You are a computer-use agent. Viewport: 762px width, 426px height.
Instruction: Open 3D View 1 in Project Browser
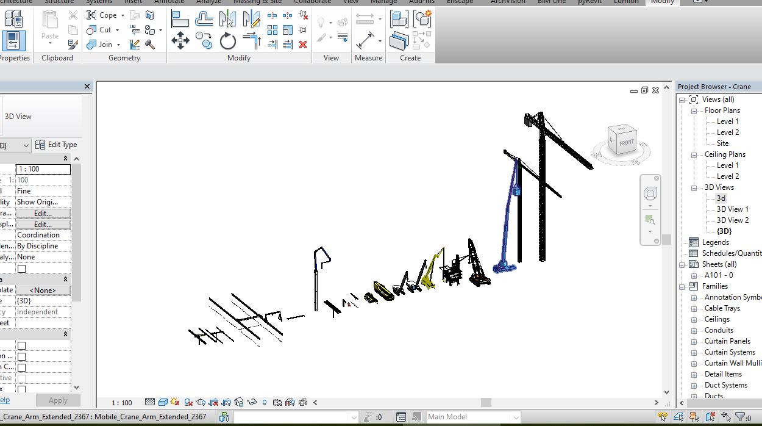pos(732,209)
